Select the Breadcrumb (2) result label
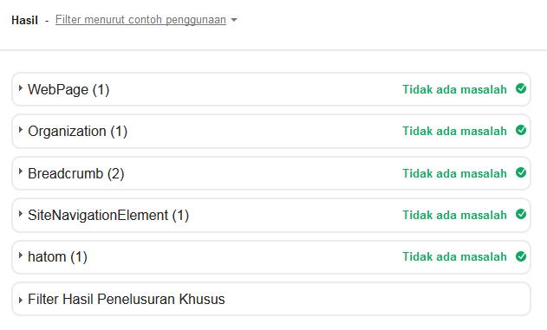This screenshot has height=330, width=547. pyautogui.click(x=76, y=173)
